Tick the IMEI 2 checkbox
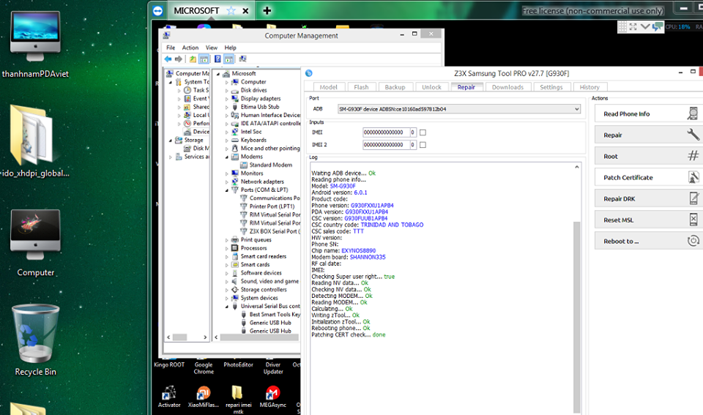The height and width of the screenshot is (415, 703). point(423,145)
